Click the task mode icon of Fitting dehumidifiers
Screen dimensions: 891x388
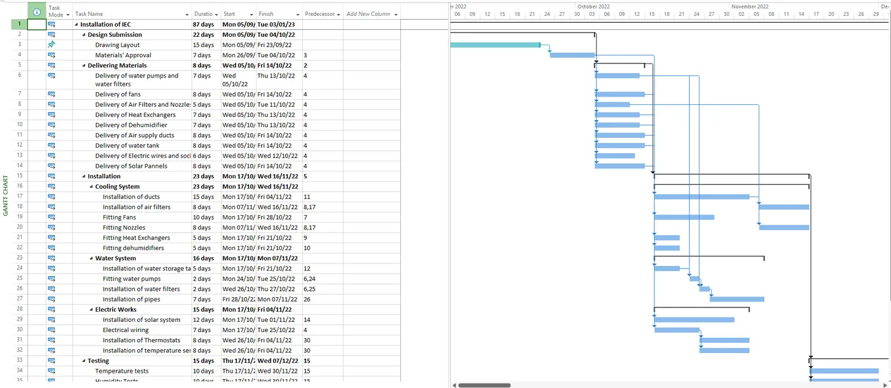tap(52, 248)
